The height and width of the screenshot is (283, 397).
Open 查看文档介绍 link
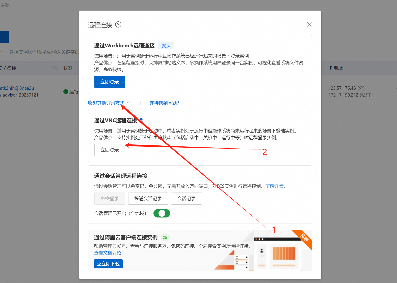108,253
